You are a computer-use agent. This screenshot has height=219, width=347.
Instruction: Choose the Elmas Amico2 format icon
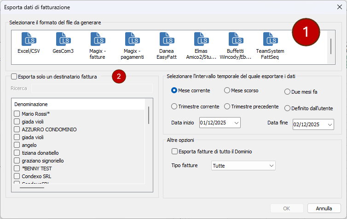201,39
